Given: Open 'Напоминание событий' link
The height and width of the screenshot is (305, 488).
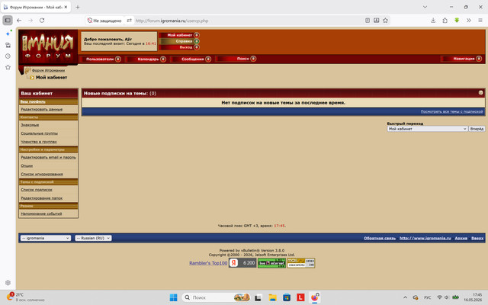Looking at the screenshot, I should point(41,213).
